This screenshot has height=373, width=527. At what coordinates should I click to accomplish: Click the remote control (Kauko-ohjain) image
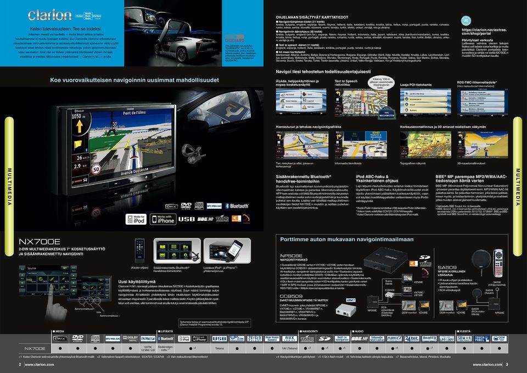pos(139,250)
